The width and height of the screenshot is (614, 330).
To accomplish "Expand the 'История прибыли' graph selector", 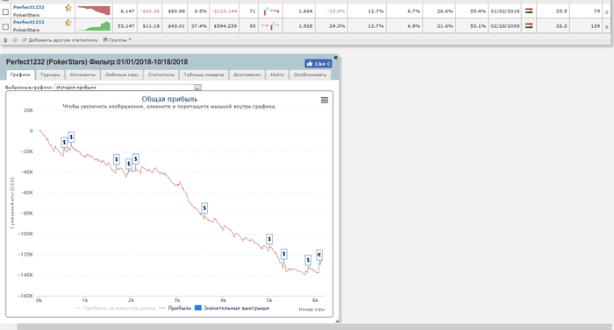I will coord(128,88).
